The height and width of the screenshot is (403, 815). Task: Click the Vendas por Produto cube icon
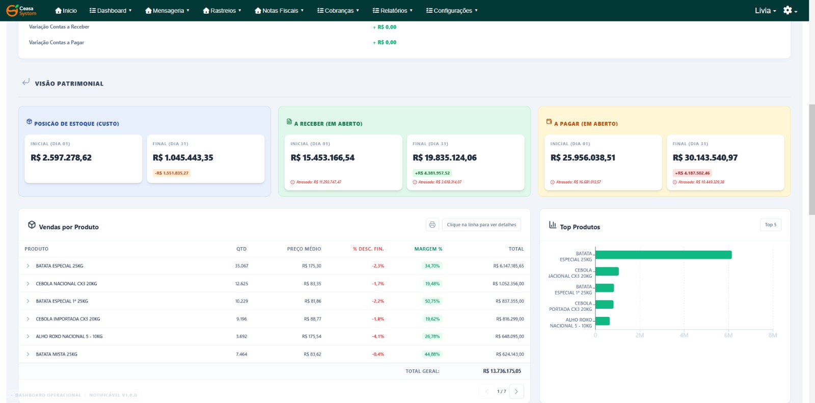click(32, 225)
